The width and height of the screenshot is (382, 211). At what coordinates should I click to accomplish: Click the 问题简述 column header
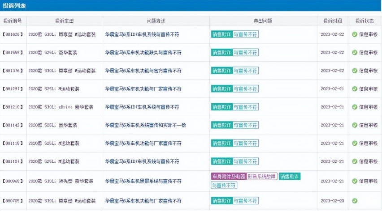coord(156,21)
